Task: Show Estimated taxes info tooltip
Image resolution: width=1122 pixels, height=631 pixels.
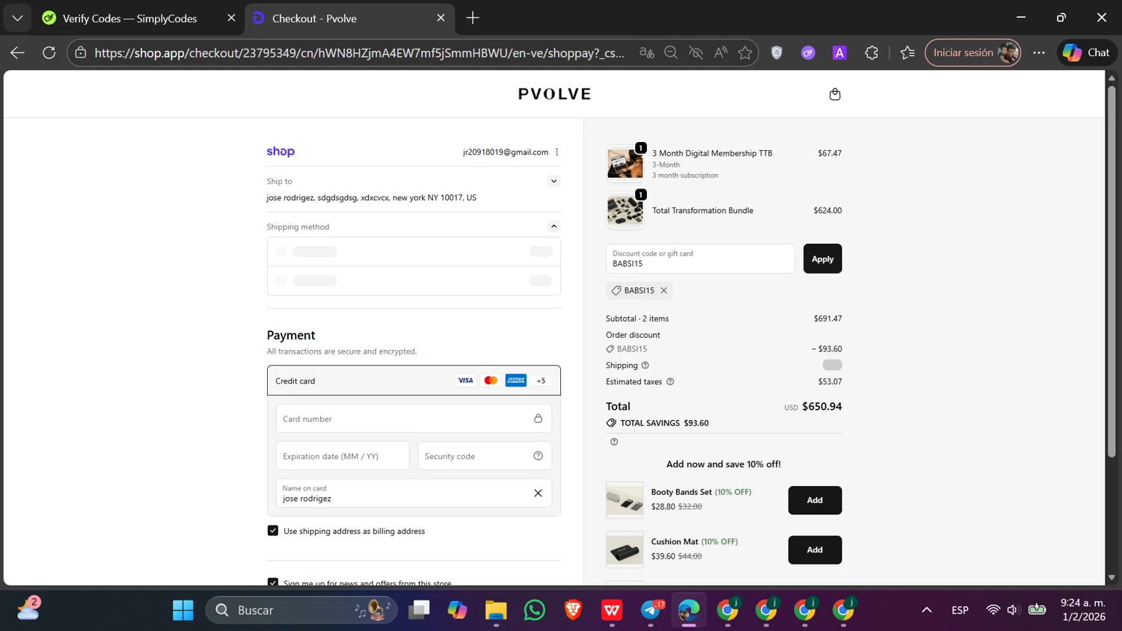Action: pyautogui.click(x=670, y=381)
